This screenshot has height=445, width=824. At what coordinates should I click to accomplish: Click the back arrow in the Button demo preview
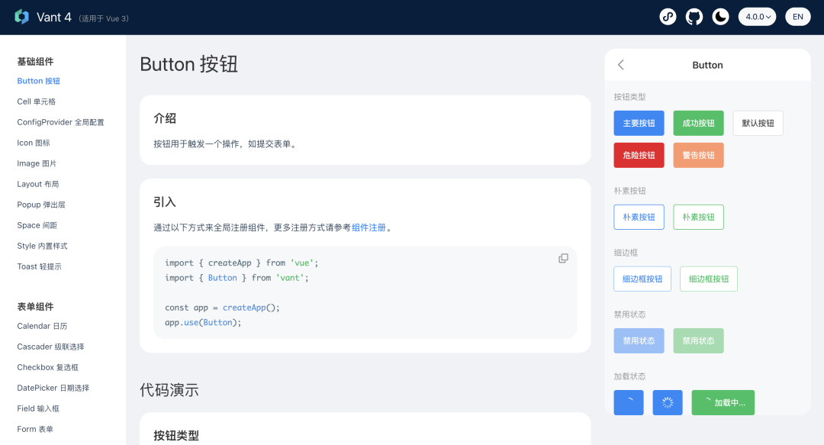coord(620,65)
